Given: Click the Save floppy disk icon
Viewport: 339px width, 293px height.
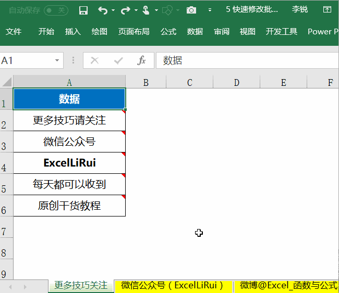Looking at the screenshot, I should pos(83,10).
